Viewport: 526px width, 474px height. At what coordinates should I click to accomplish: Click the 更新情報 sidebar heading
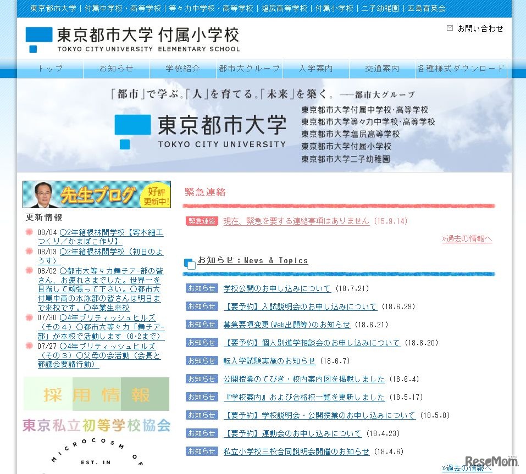coord(44,217)
